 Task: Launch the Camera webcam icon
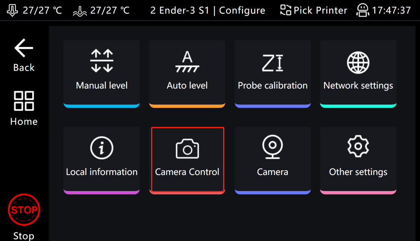click(273, 148)
